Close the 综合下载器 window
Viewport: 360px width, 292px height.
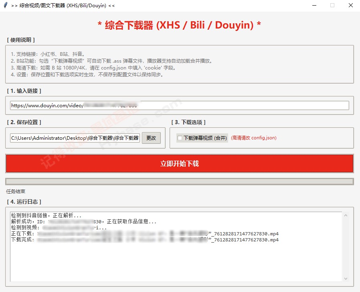coord(350,5)
